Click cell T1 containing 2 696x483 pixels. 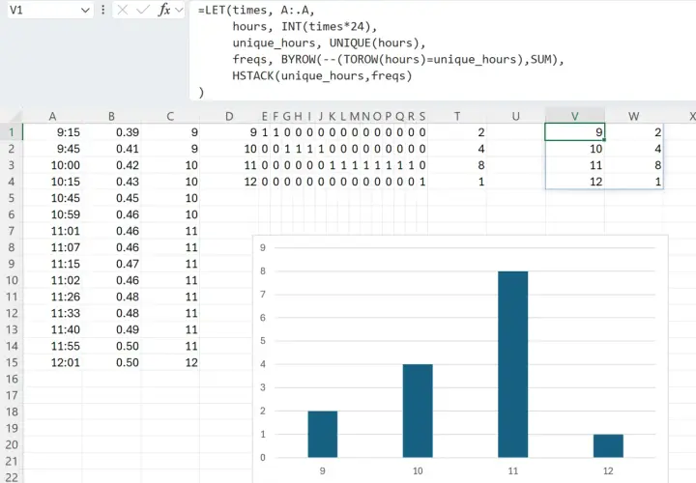pos(457,132)
